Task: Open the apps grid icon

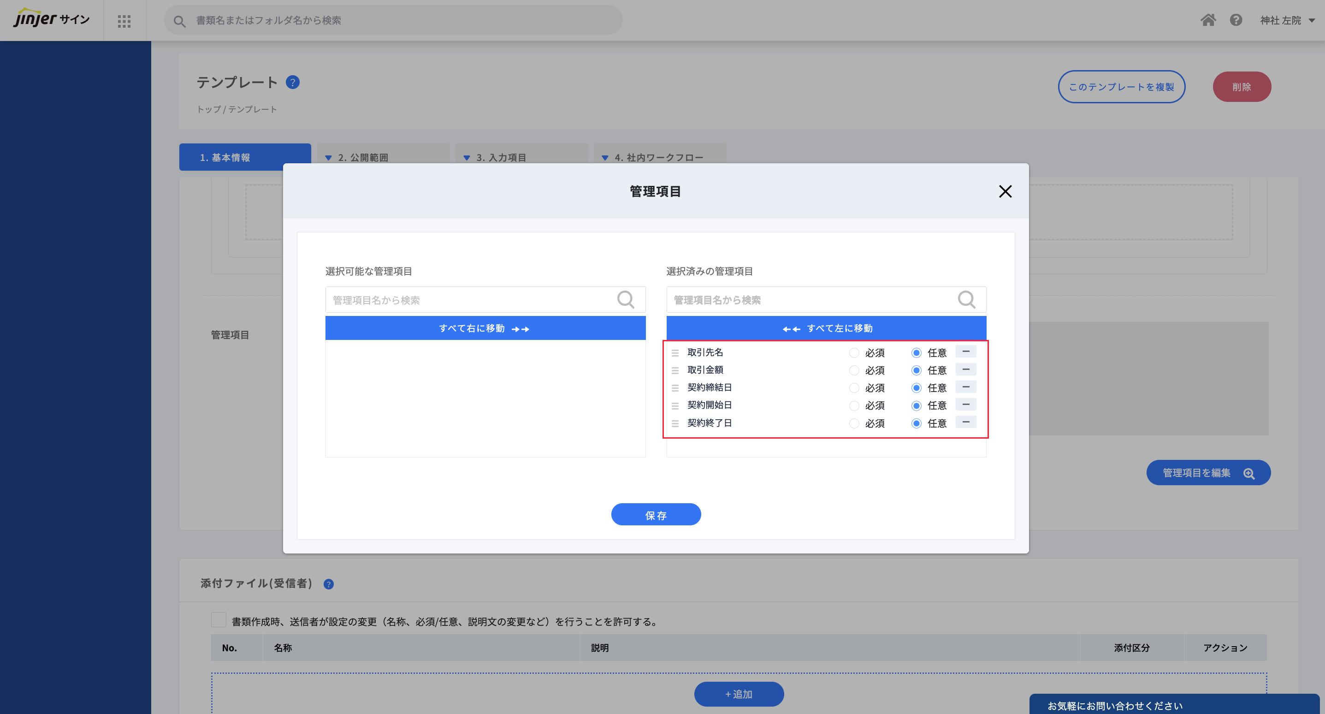Action: point(124,21)
